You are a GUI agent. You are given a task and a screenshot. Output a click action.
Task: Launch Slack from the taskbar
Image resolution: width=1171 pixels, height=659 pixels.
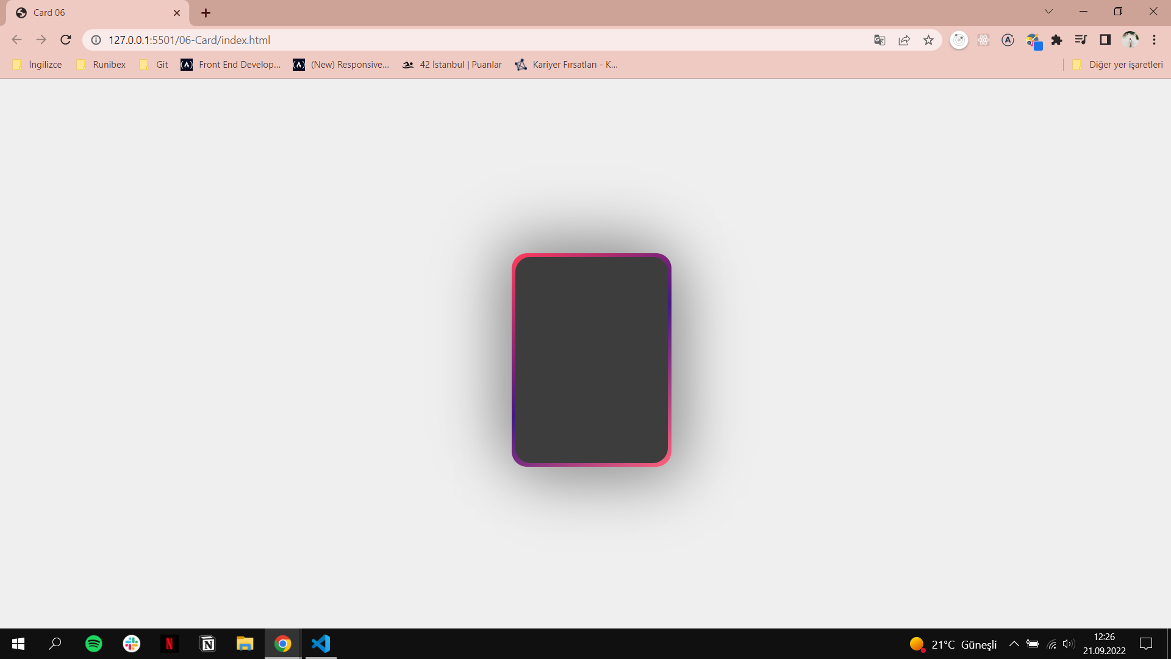(x=131, y=643)
